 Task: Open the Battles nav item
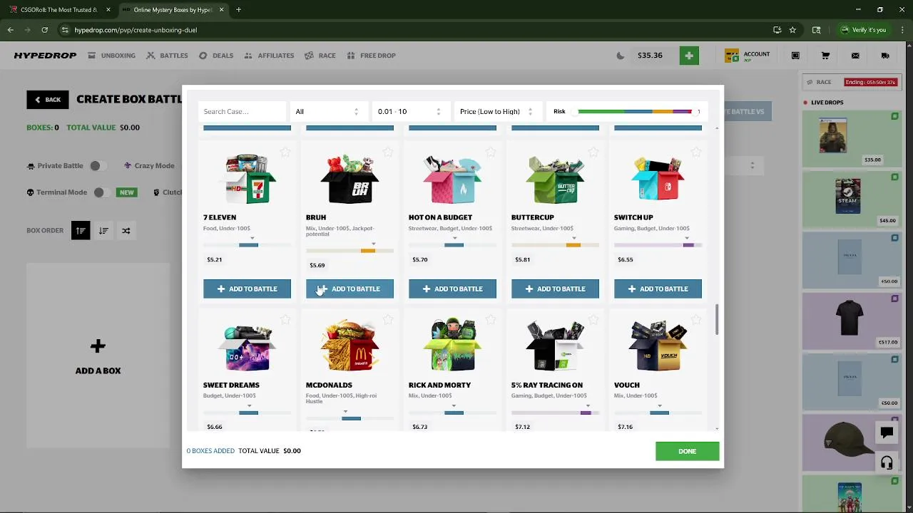coord(167,56)
